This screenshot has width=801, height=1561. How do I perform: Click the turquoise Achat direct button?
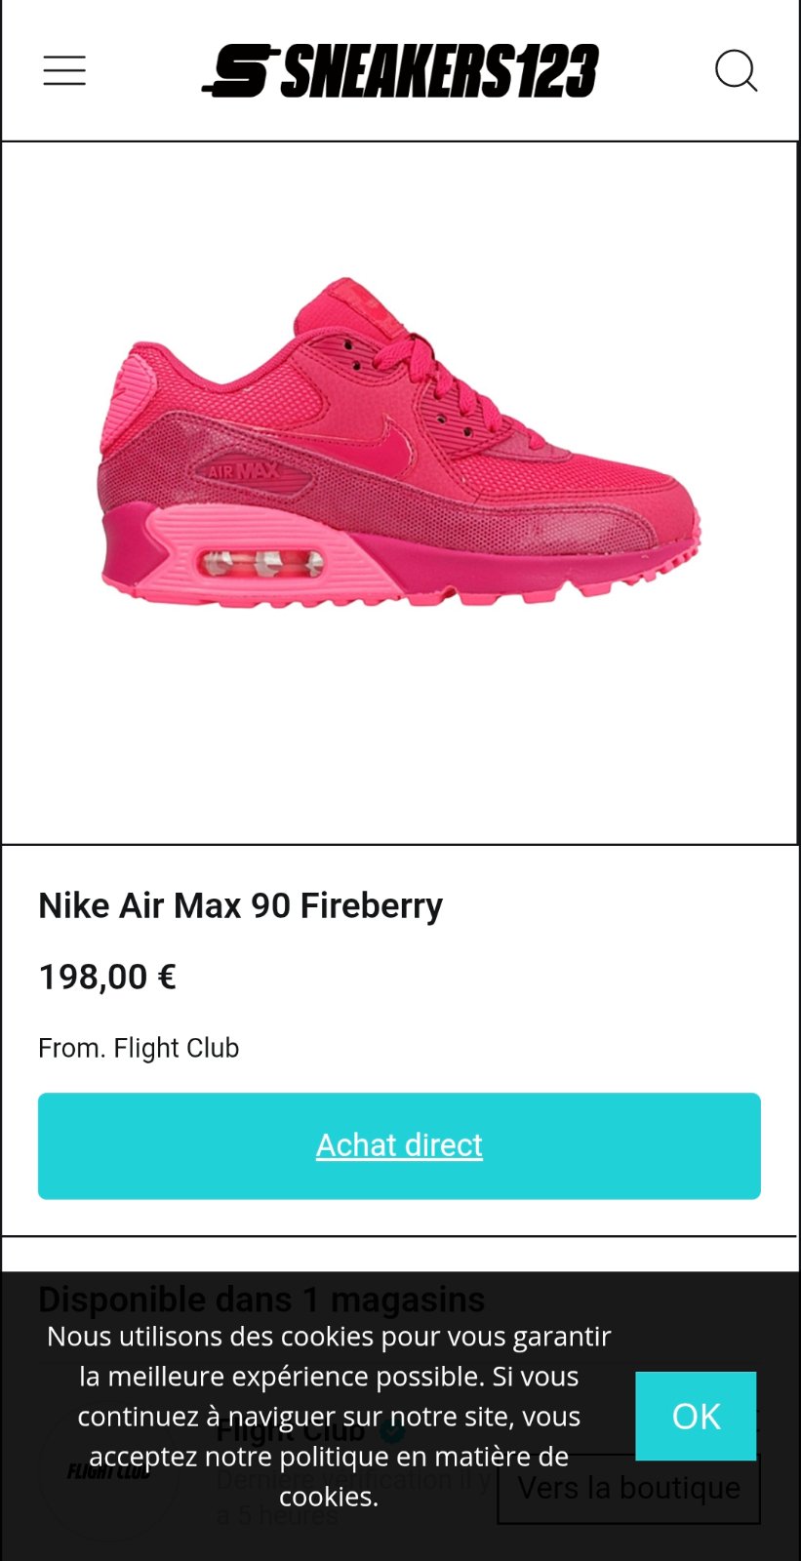399,1145
